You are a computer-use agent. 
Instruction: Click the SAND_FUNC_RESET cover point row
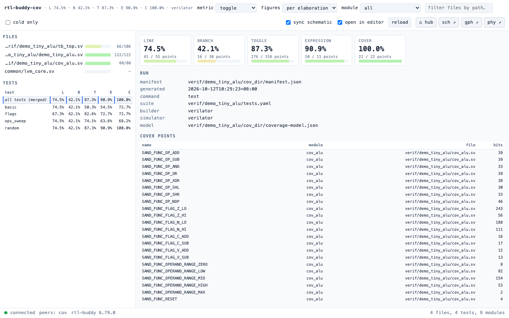click(322, 299)
